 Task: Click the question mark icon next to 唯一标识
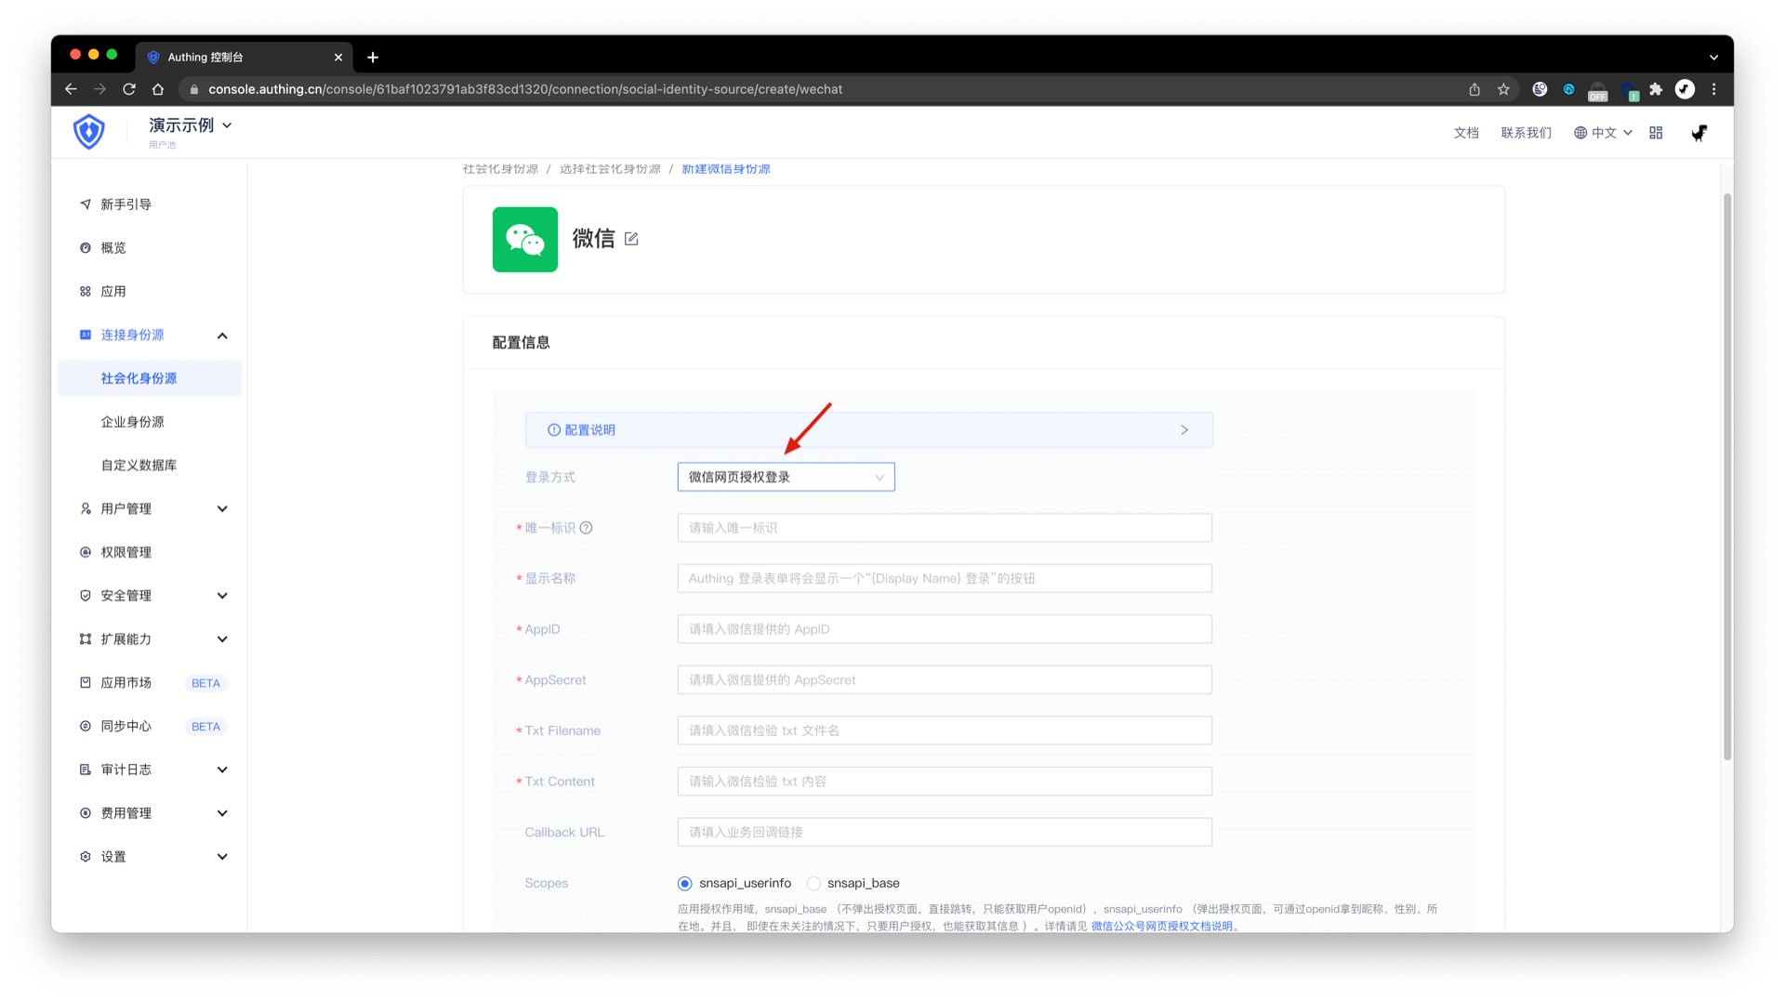[x=586, y=527]
